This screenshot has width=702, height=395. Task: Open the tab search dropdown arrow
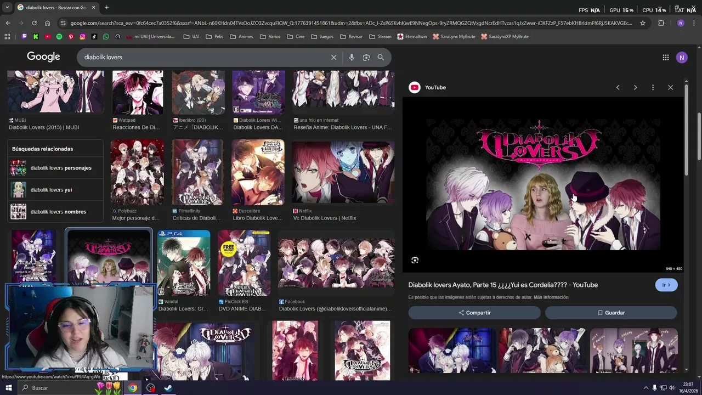coord(7,8)
